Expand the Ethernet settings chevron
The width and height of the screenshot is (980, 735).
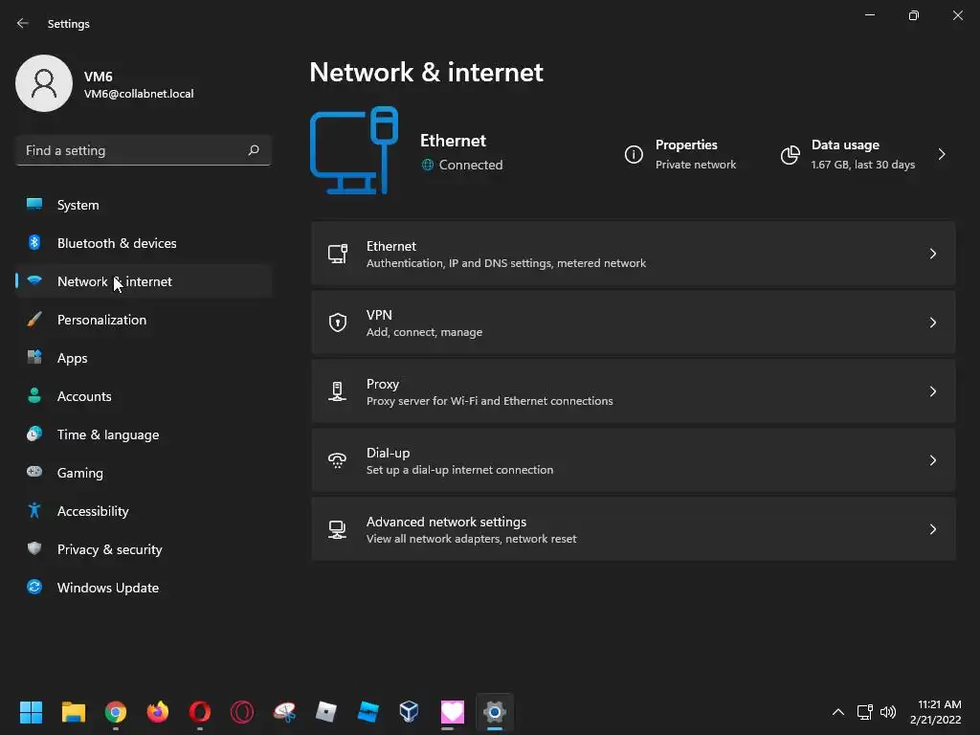point(933,254)
